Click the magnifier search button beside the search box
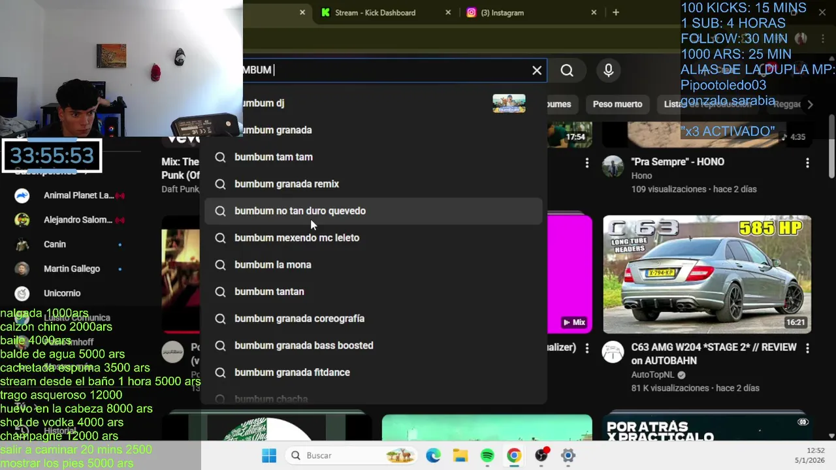Screen dimensions: 836x470 (x=567, y=70)
